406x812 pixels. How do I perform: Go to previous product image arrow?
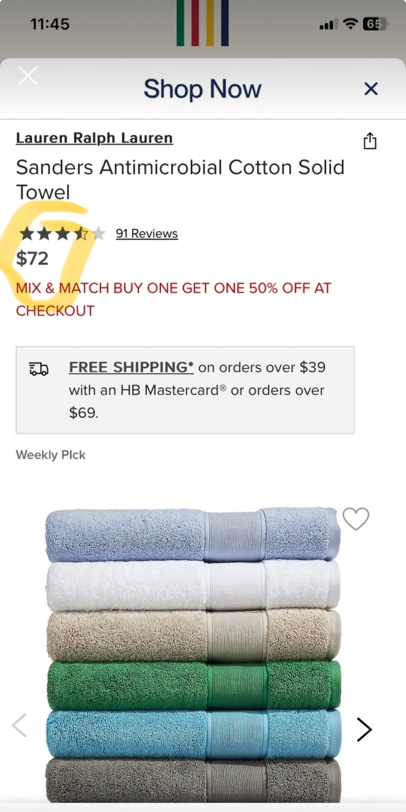20,725
